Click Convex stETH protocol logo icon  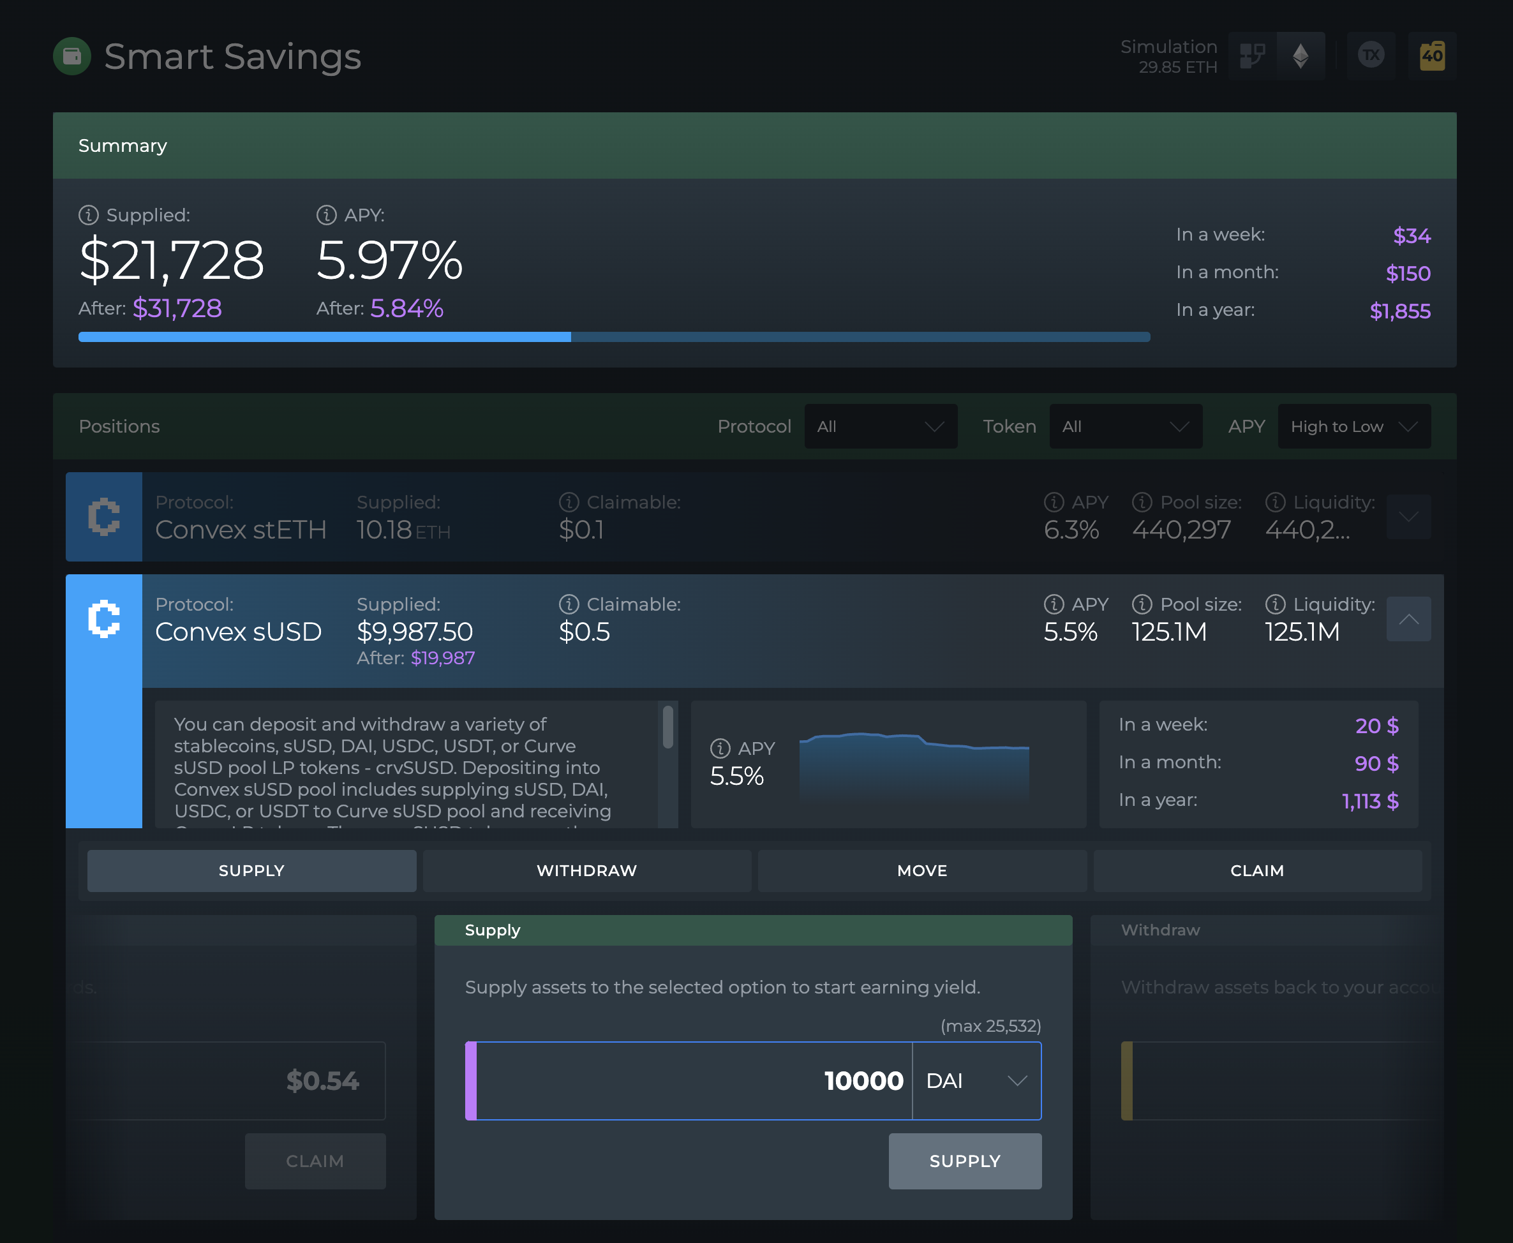[x=104, y=516]
